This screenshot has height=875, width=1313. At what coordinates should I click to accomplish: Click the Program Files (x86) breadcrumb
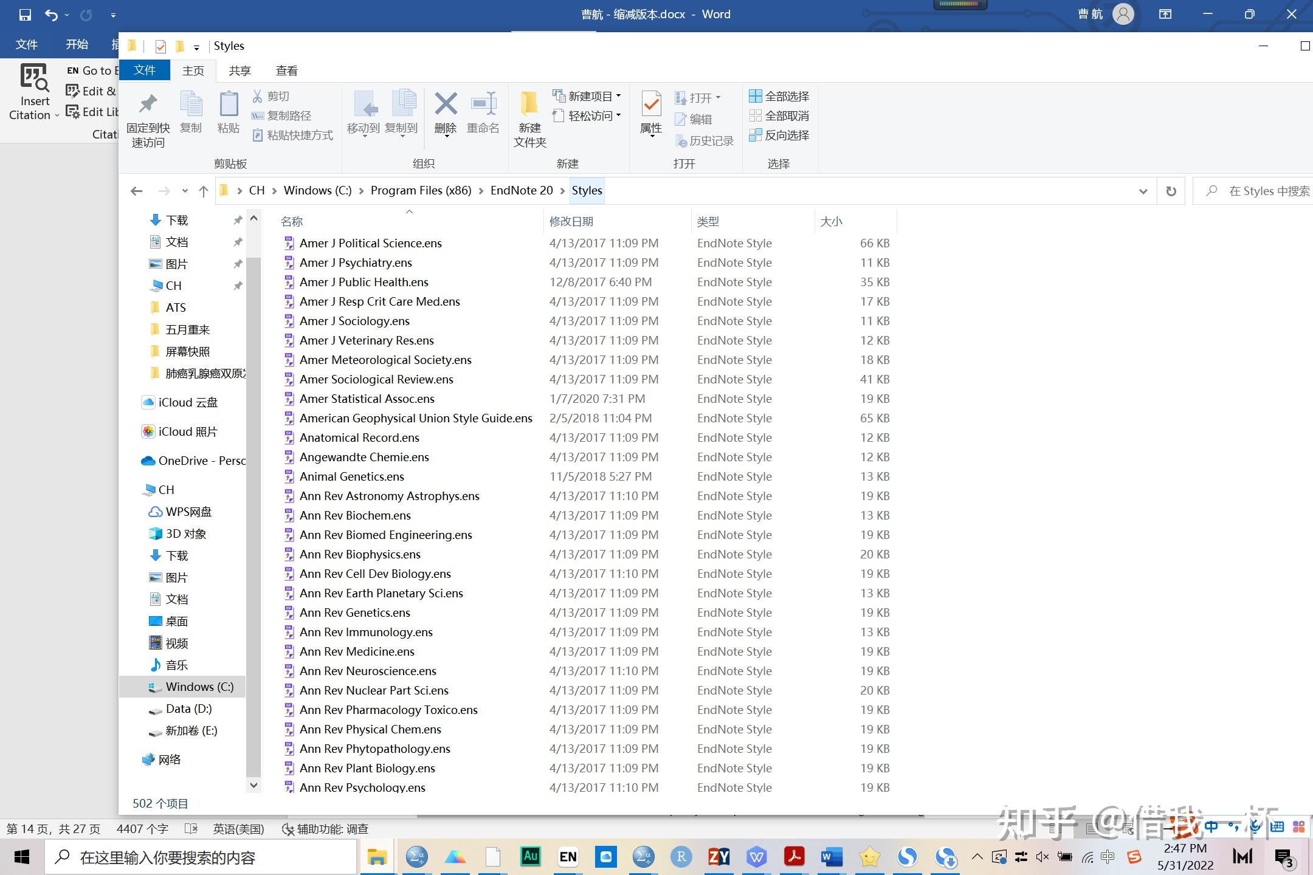point(421,191)
